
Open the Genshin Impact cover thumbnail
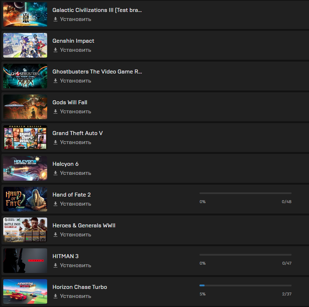click(25, 45)
